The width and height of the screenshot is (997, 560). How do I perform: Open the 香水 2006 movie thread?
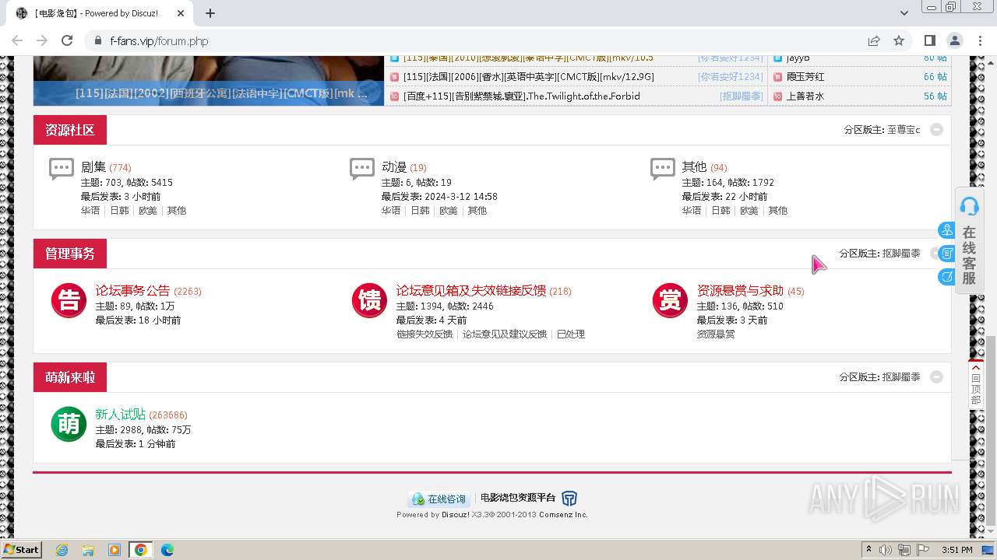(529, 77)
